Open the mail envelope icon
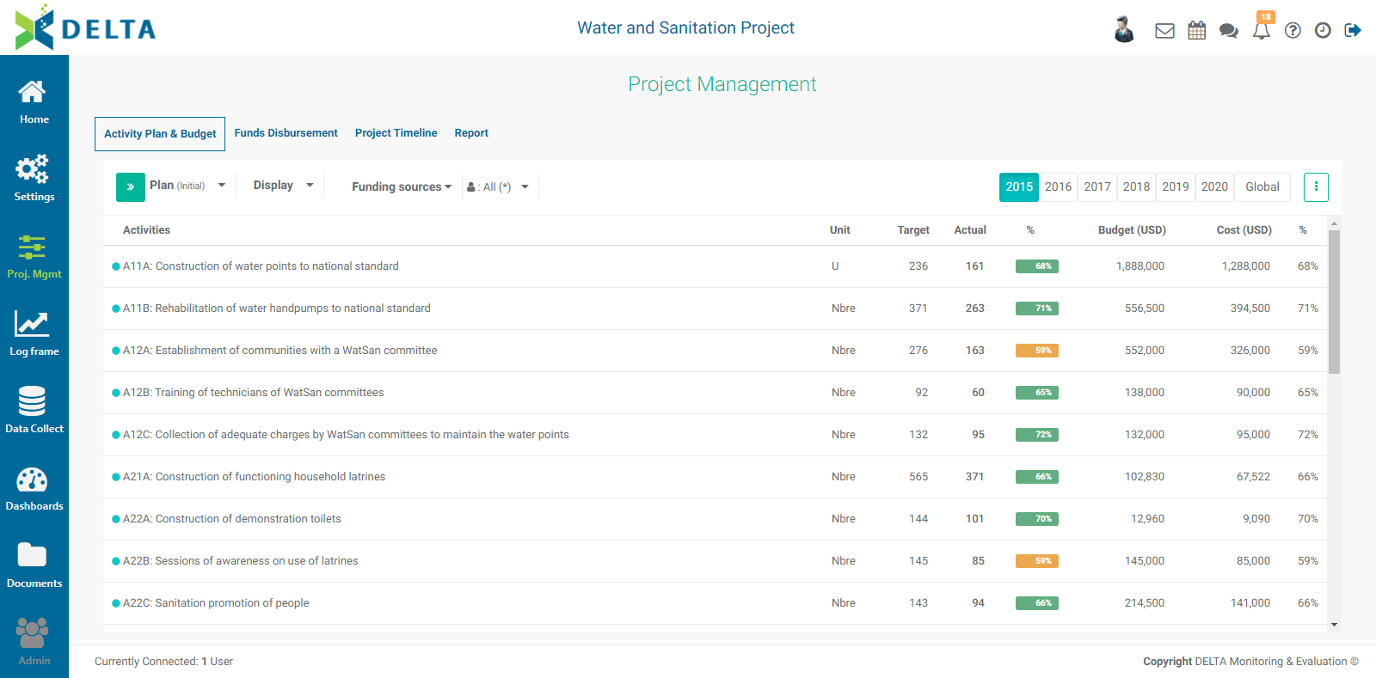 [1164, 31]
